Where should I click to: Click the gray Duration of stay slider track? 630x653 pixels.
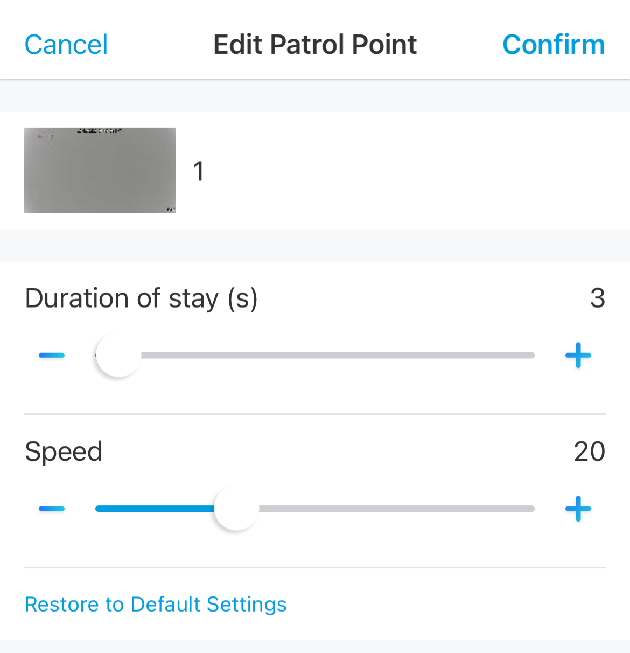tap(338, 356)
